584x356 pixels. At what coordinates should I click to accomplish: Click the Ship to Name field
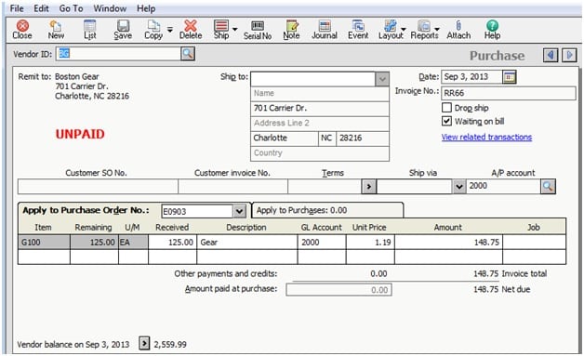(x=320, y=94)
